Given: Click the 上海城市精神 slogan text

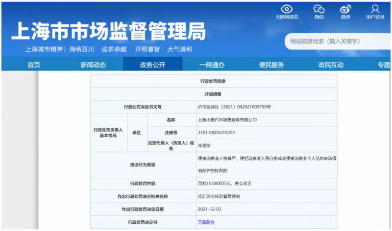Looking at the screenshot, I should click(109, 49).
